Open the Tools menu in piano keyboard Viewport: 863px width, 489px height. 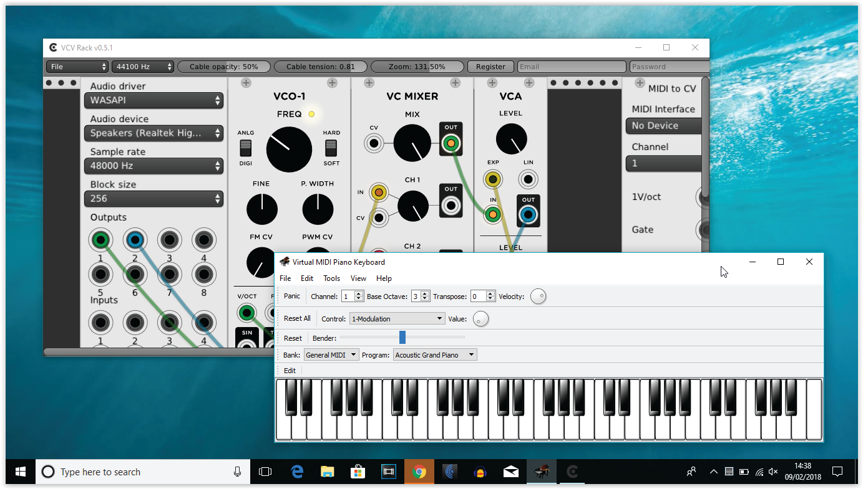click(331, 278)
